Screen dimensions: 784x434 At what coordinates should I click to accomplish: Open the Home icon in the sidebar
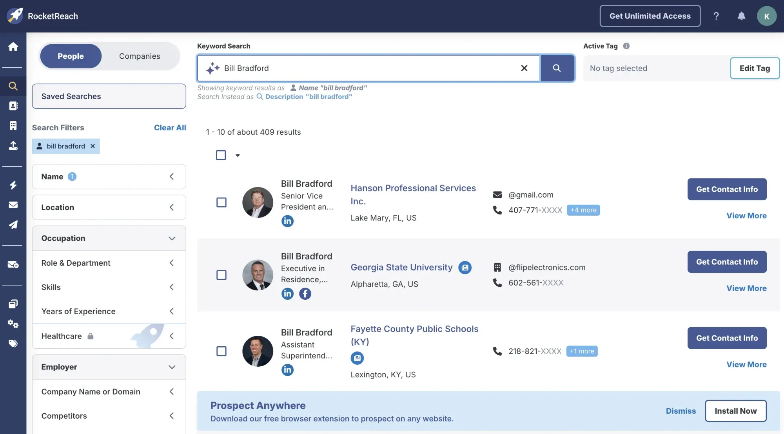click(13, 47)
